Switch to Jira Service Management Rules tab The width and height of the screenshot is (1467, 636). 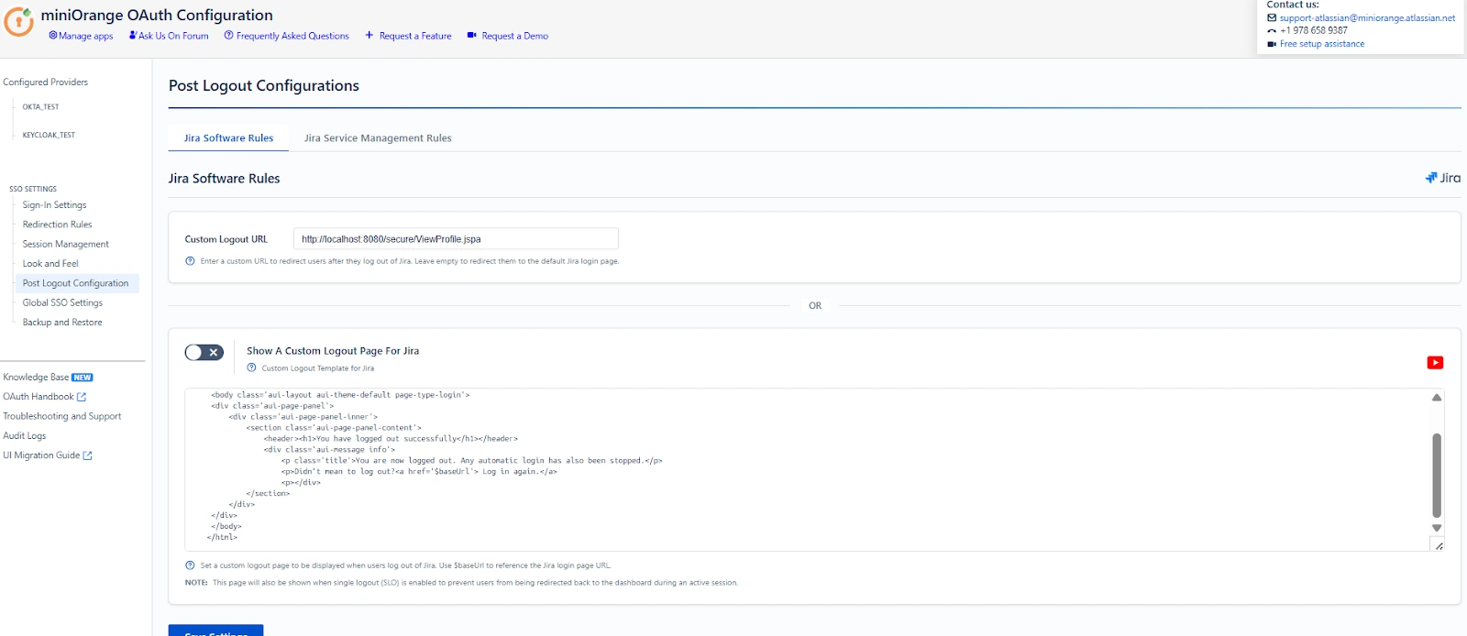pyautogui.click(x=378, y=138)
